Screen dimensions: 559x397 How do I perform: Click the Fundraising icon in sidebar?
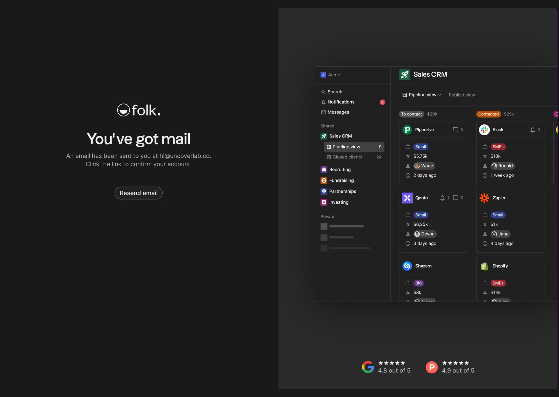pos(323,180)
